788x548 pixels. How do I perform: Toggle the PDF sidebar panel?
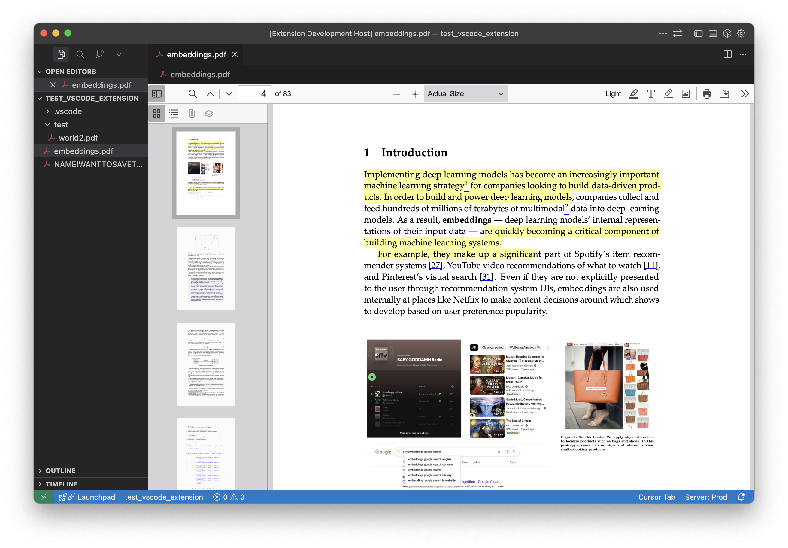click(157, 94)
